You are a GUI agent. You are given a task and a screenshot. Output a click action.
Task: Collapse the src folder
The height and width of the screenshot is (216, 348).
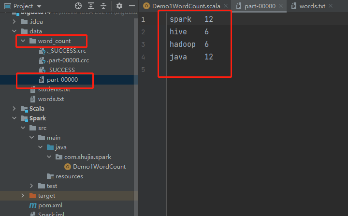coord(23,128)
